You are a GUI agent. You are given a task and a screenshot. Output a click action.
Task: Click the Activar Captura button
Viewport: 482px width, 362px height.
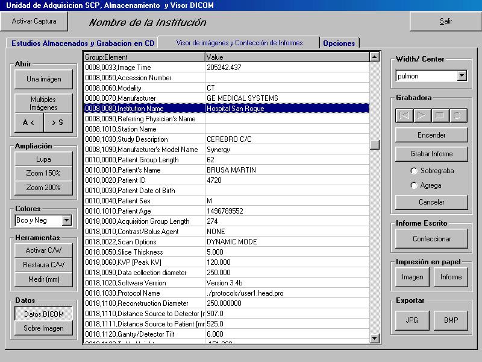click(34, 21)
